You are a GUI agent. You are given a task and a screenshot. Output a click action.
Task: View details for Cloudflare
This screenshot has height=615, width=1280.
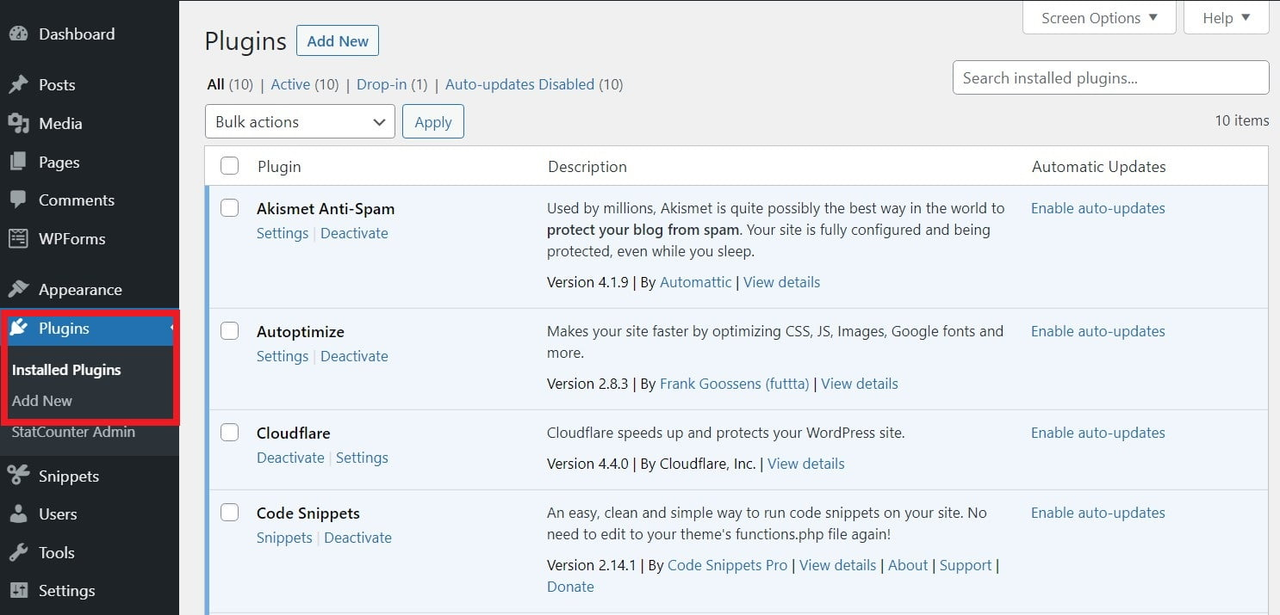(x=806, y=464)
